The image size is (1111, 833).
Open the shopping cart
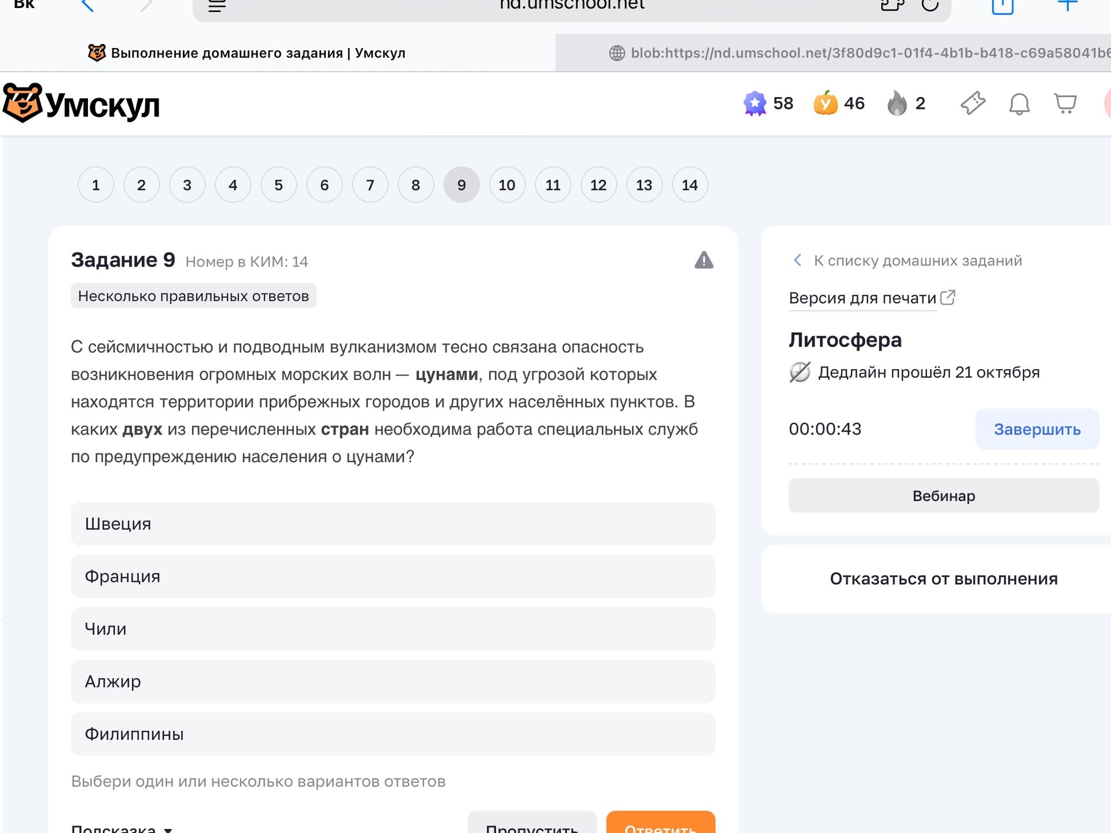coord(1065,104)
